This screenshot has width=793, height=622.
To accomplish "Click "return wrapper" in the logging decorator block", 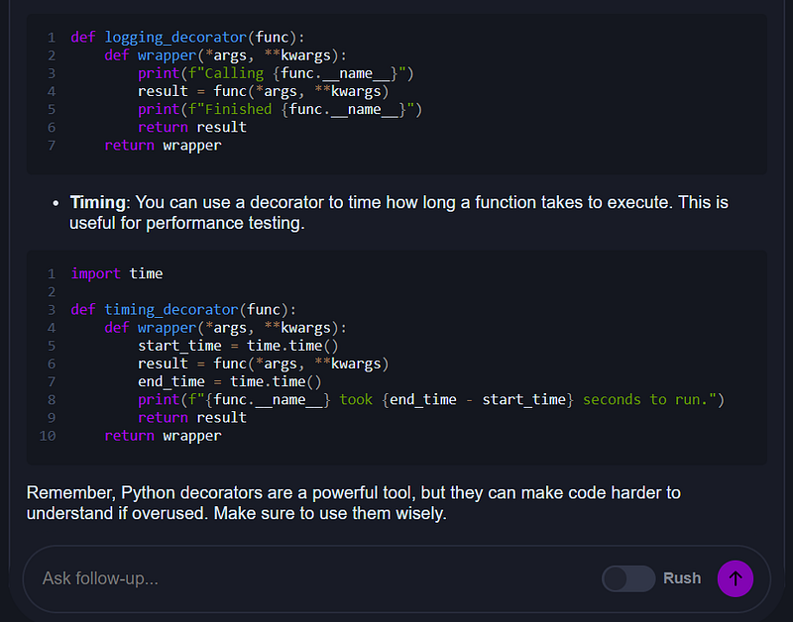I will pos(163,146).
